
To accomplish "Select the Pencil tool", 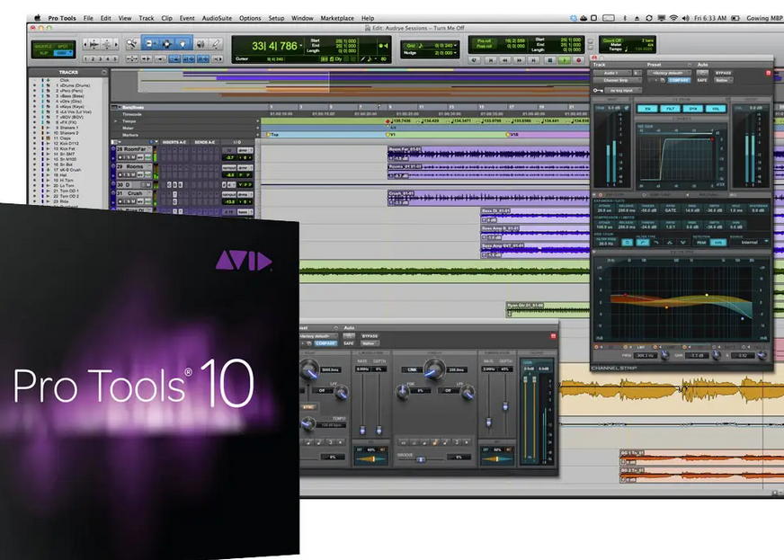I will click(x=216, y=44).
